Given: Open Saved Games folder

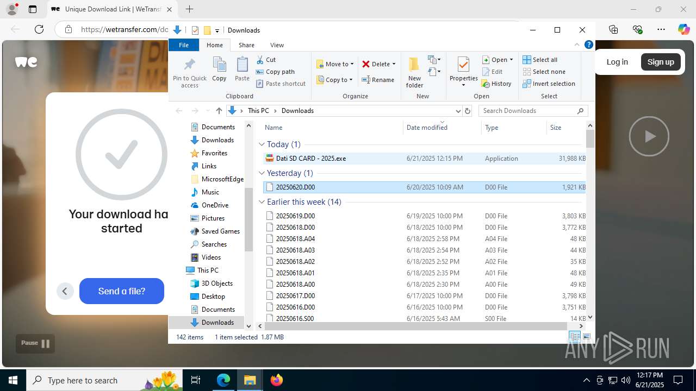Looking at the screenshot, I should (220, 231).
